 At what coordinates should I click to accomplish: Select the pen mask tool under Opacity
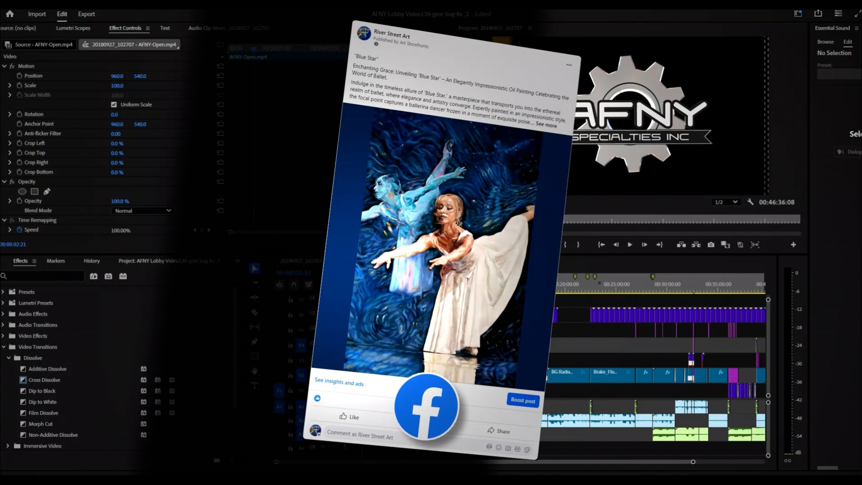click(47, 191)
